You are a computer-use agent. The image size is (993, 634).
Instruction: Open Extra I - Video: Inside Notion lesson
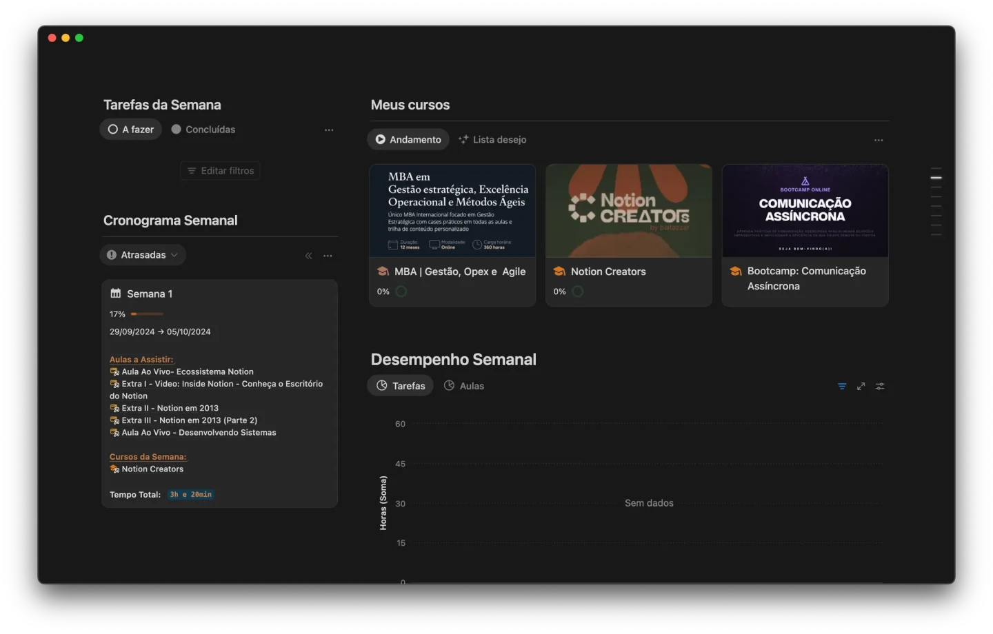216,390
